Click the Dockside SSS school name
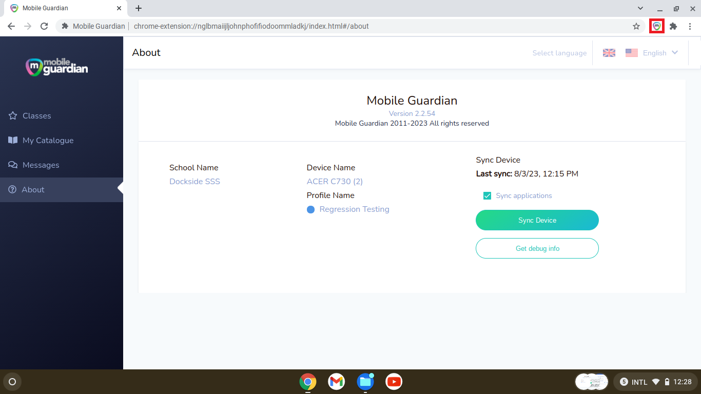This screenshot has width=701, height=394. (x=194, y=182)
